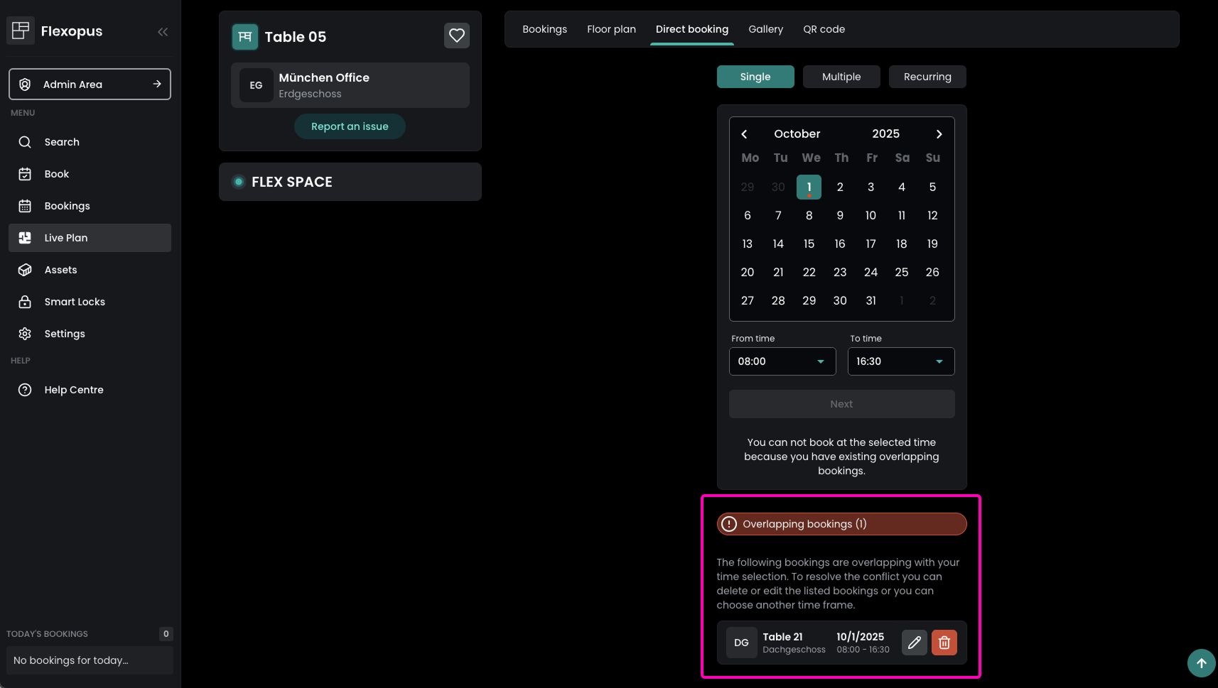Add Table 05 to favorites with heart icon
This screenshot has height=688, width=1218.
(456, 36)
